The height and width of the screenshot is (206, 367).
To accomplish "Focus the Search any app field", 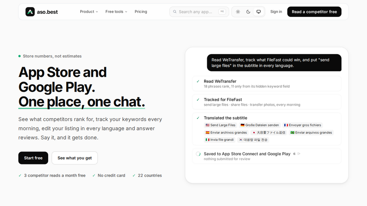I will 199,12.
